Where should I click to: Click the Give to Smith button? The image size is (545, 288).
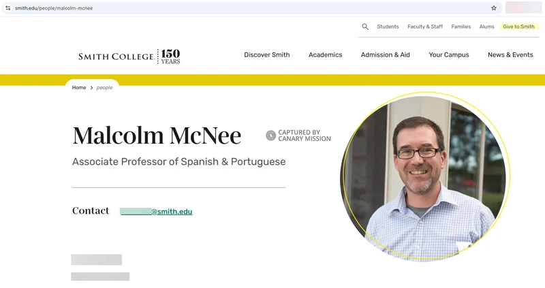pos(518,27)
